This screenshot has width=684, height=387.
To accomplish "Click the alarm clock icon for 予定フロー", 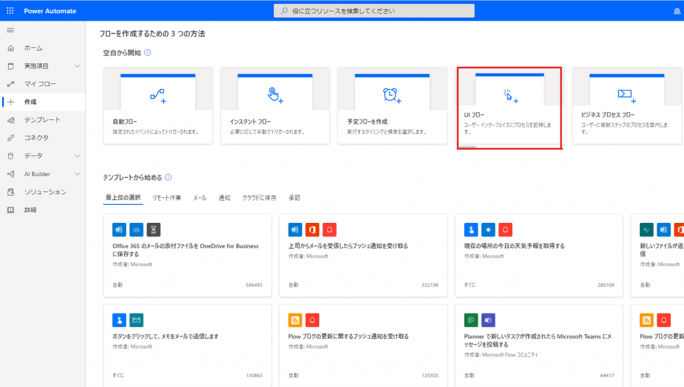I will (391, 95).
